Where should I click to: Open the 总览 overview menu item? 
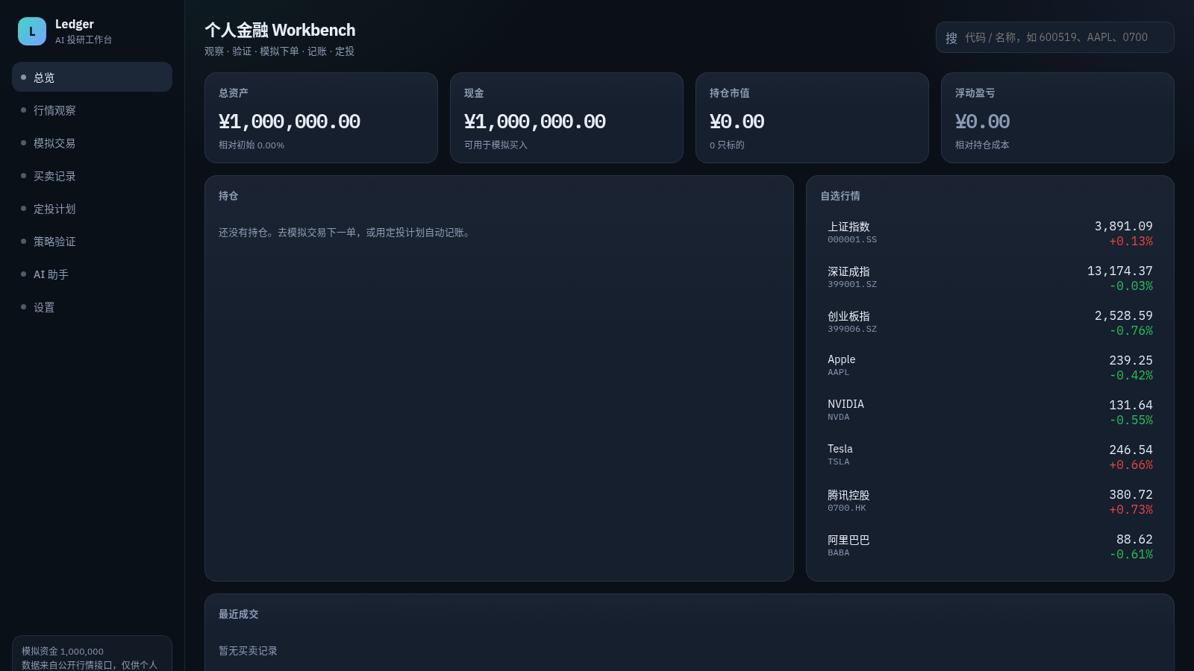point(92,77)
